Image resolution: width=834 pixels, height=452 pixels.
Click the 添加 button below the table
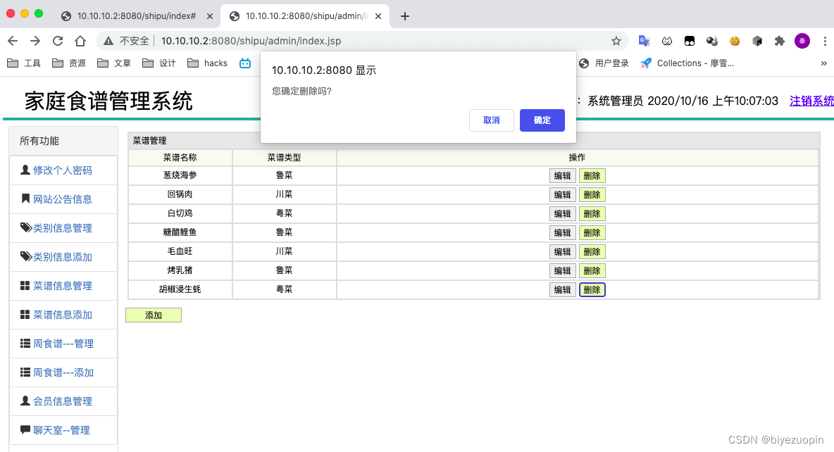154,315
